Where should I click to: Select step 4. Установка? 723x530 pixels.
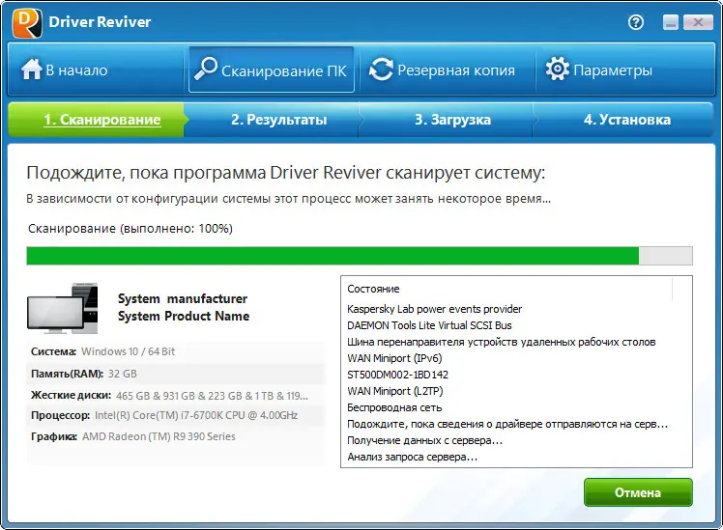(627, 120)
